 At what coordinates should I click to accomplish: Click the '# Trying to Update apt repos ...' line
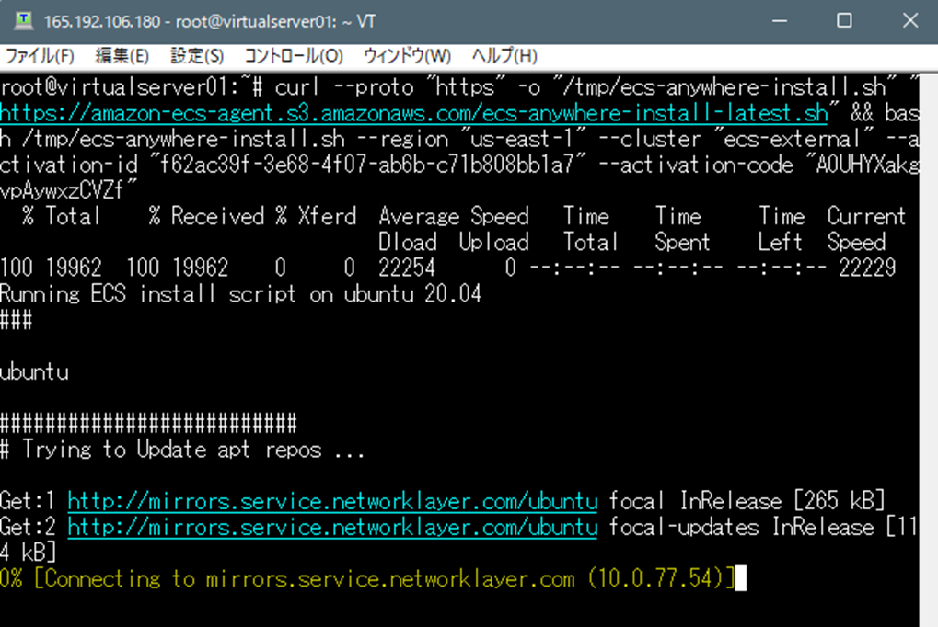pos(182,450)
